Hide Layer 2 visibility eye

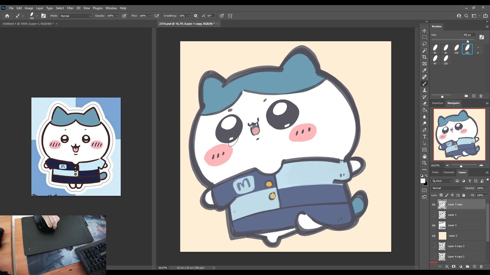tap(434, 236)
